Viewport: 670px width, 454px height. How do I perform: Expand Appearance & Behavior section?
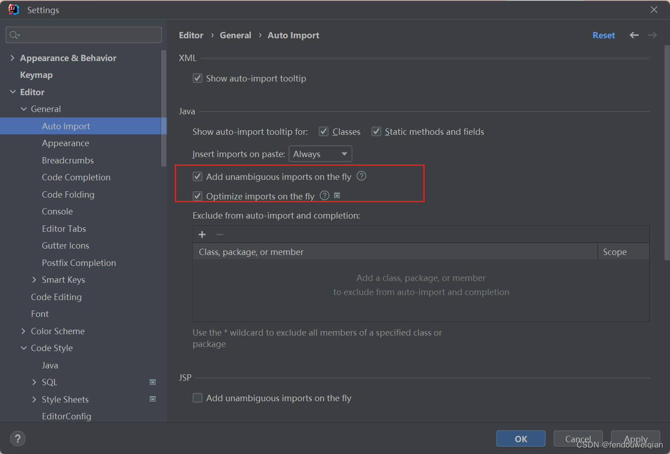point(12,58)
